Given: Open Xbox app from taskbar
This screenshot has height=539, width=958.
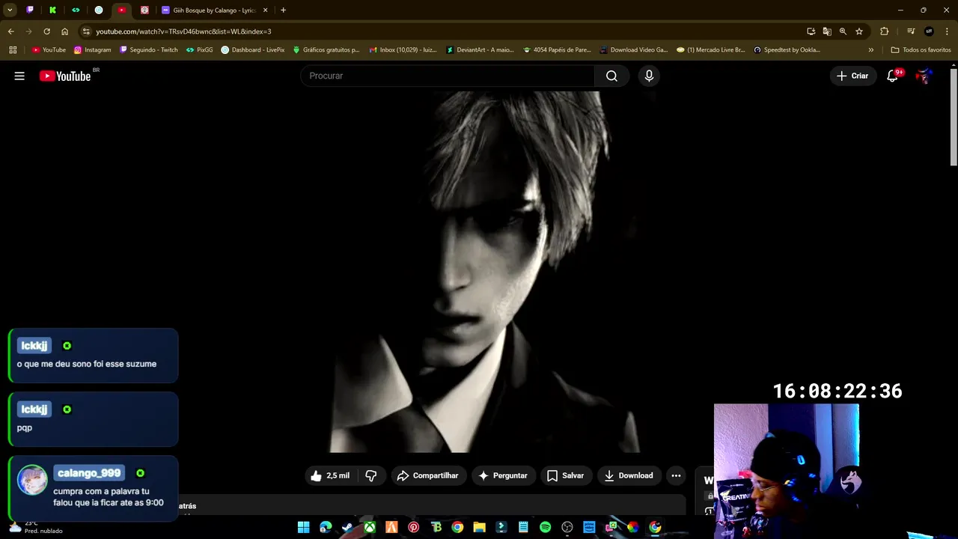Looking at the screenshot, I should coord(370,528).
